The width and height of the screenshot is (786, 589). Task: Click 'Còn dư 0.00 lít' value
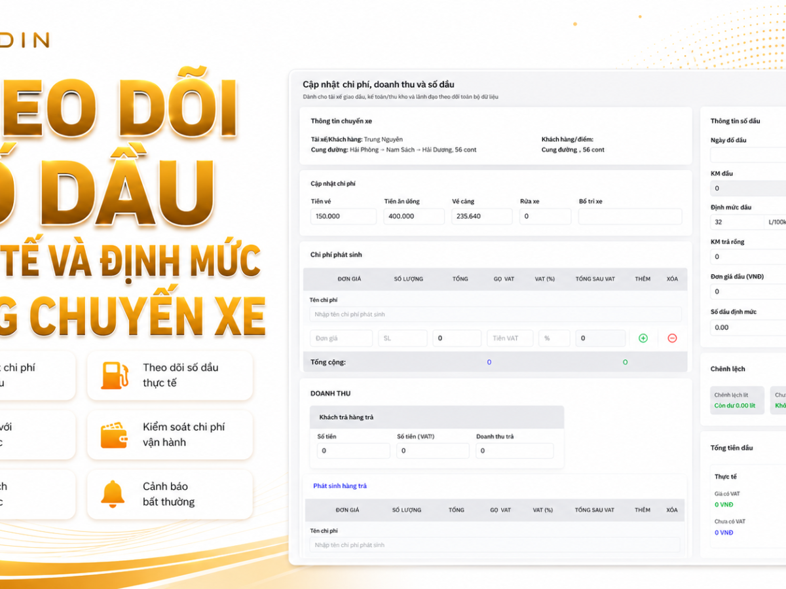click(734, 406)
